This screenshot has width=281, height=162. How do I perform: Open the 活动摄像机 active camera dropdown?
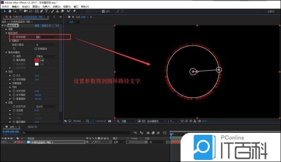coord(156,121)
